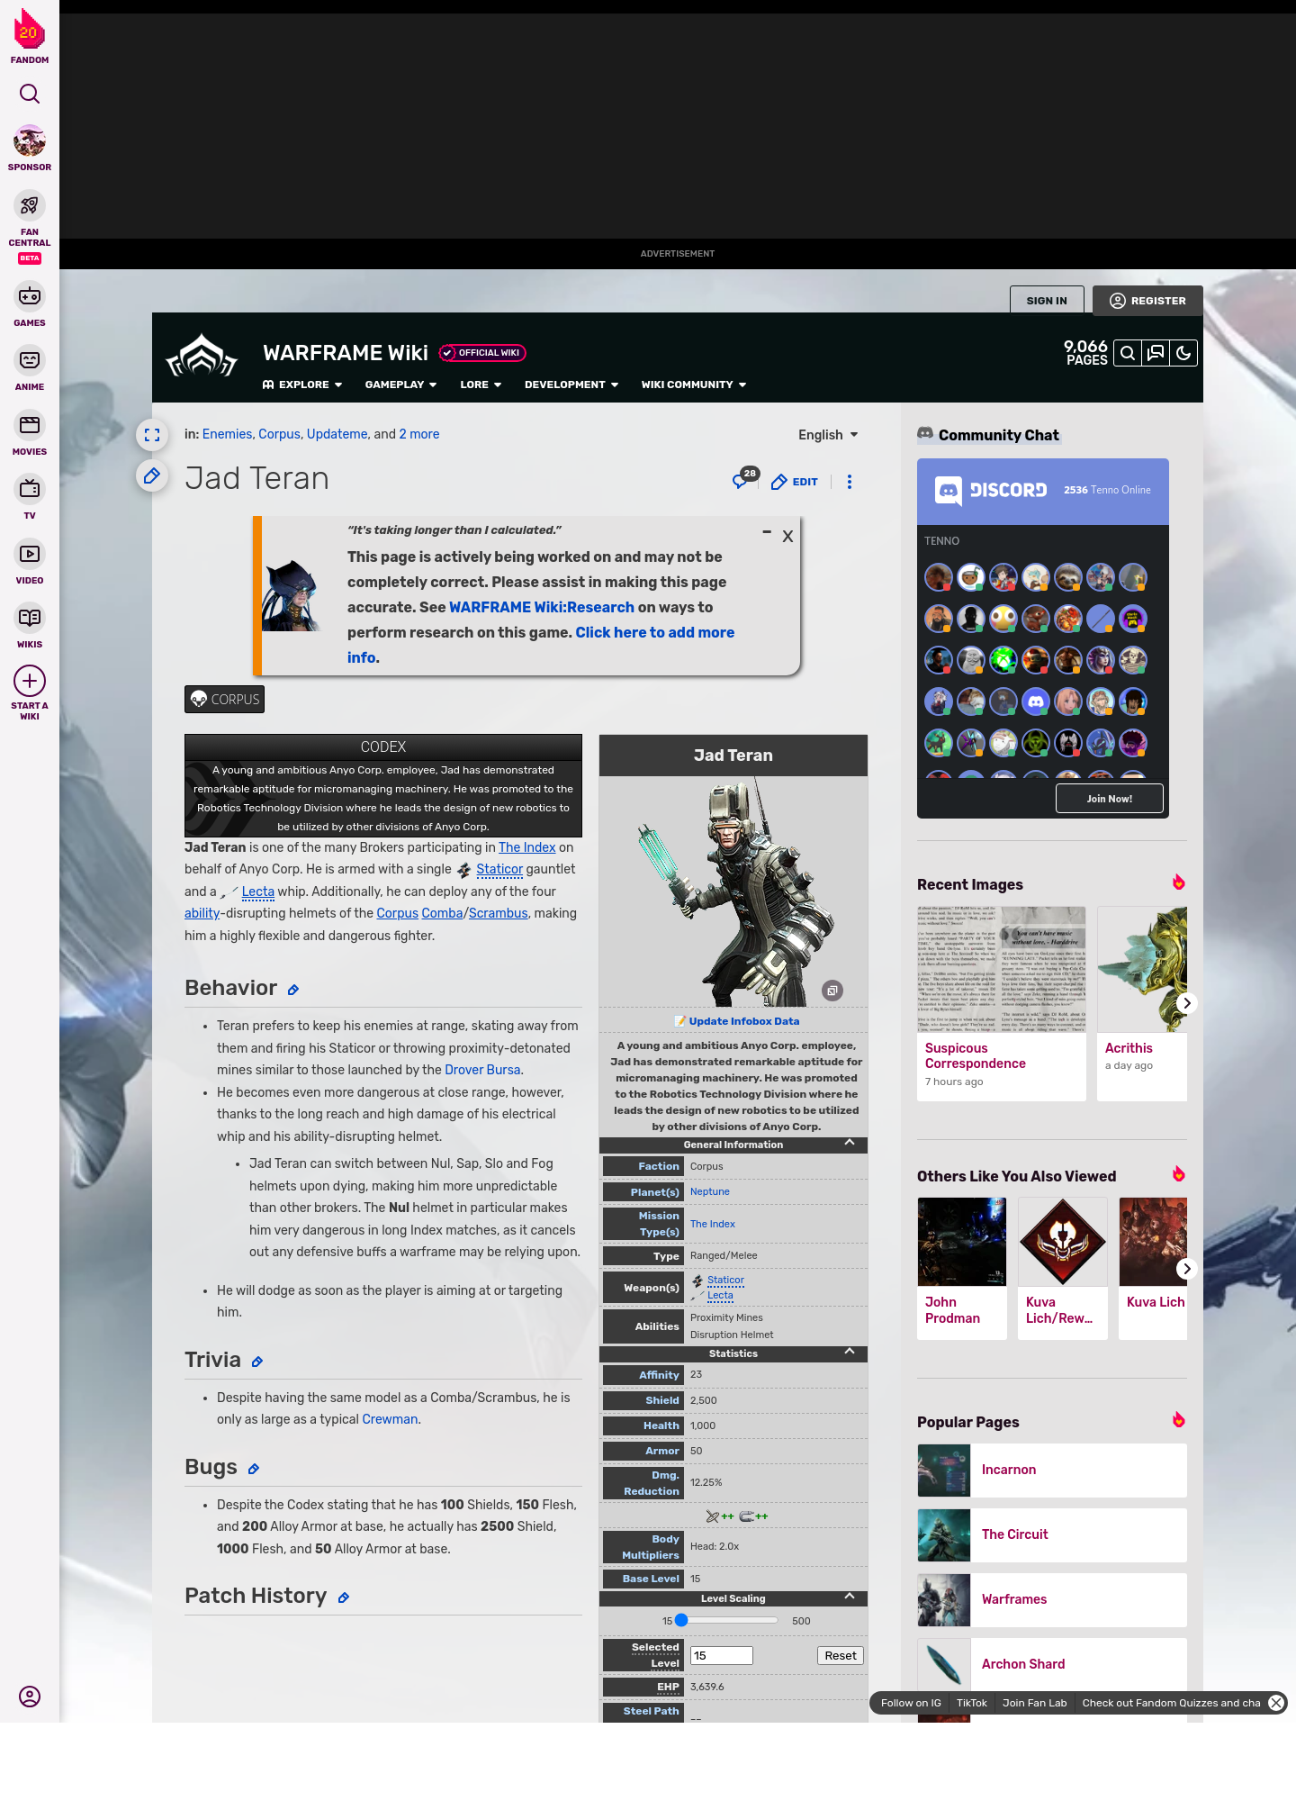The height and width of the screenshot is (1801, 1296).
Task: Click the Level Scaling Reset button
Action: (x=841, y=1655)
